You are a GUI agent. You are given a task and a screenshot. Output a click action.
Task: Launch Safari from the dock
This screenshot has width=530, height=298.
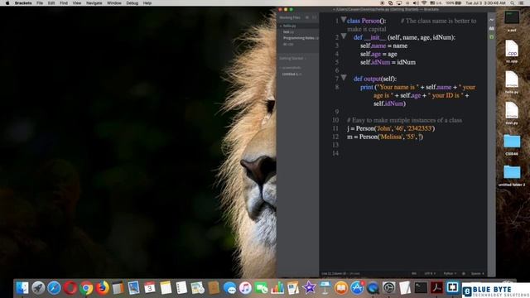54,288
